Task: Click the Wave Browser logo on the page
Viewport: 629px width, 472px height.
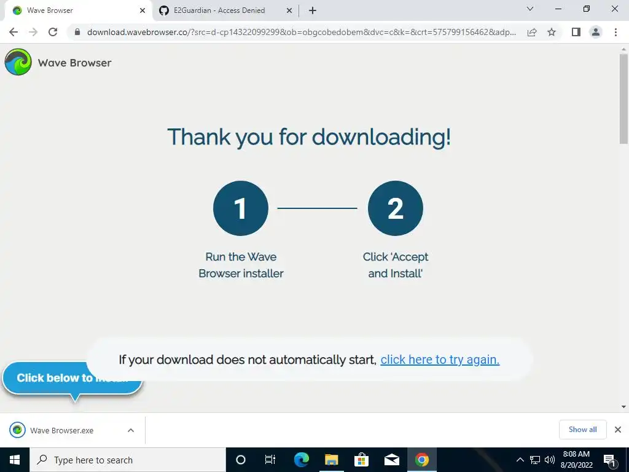Action: click(x=18, y=62)
